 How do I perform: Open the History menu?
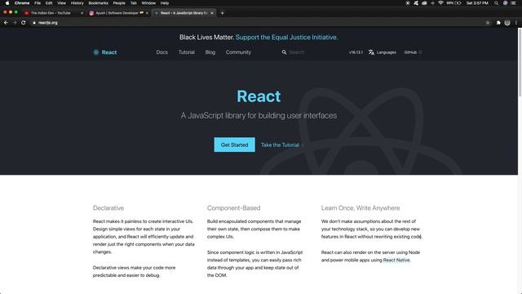pyautogui.click(x=77, y=3)
